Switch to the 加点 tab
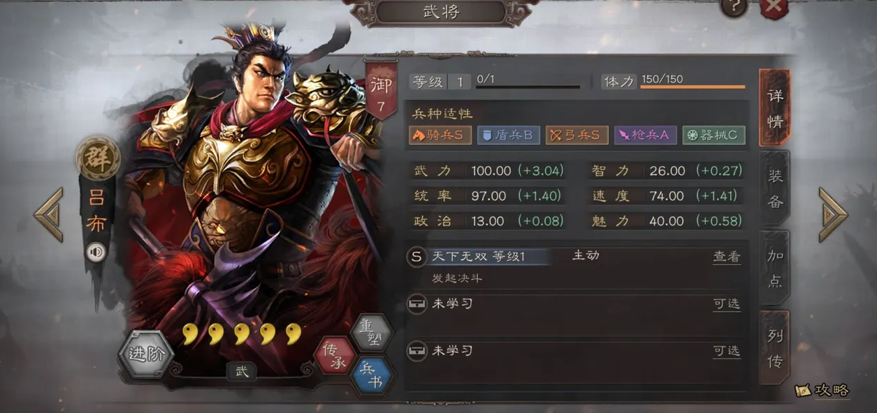The width and height of the screenshot is (877, 413). pyautogui.click(x=775, y=269)
